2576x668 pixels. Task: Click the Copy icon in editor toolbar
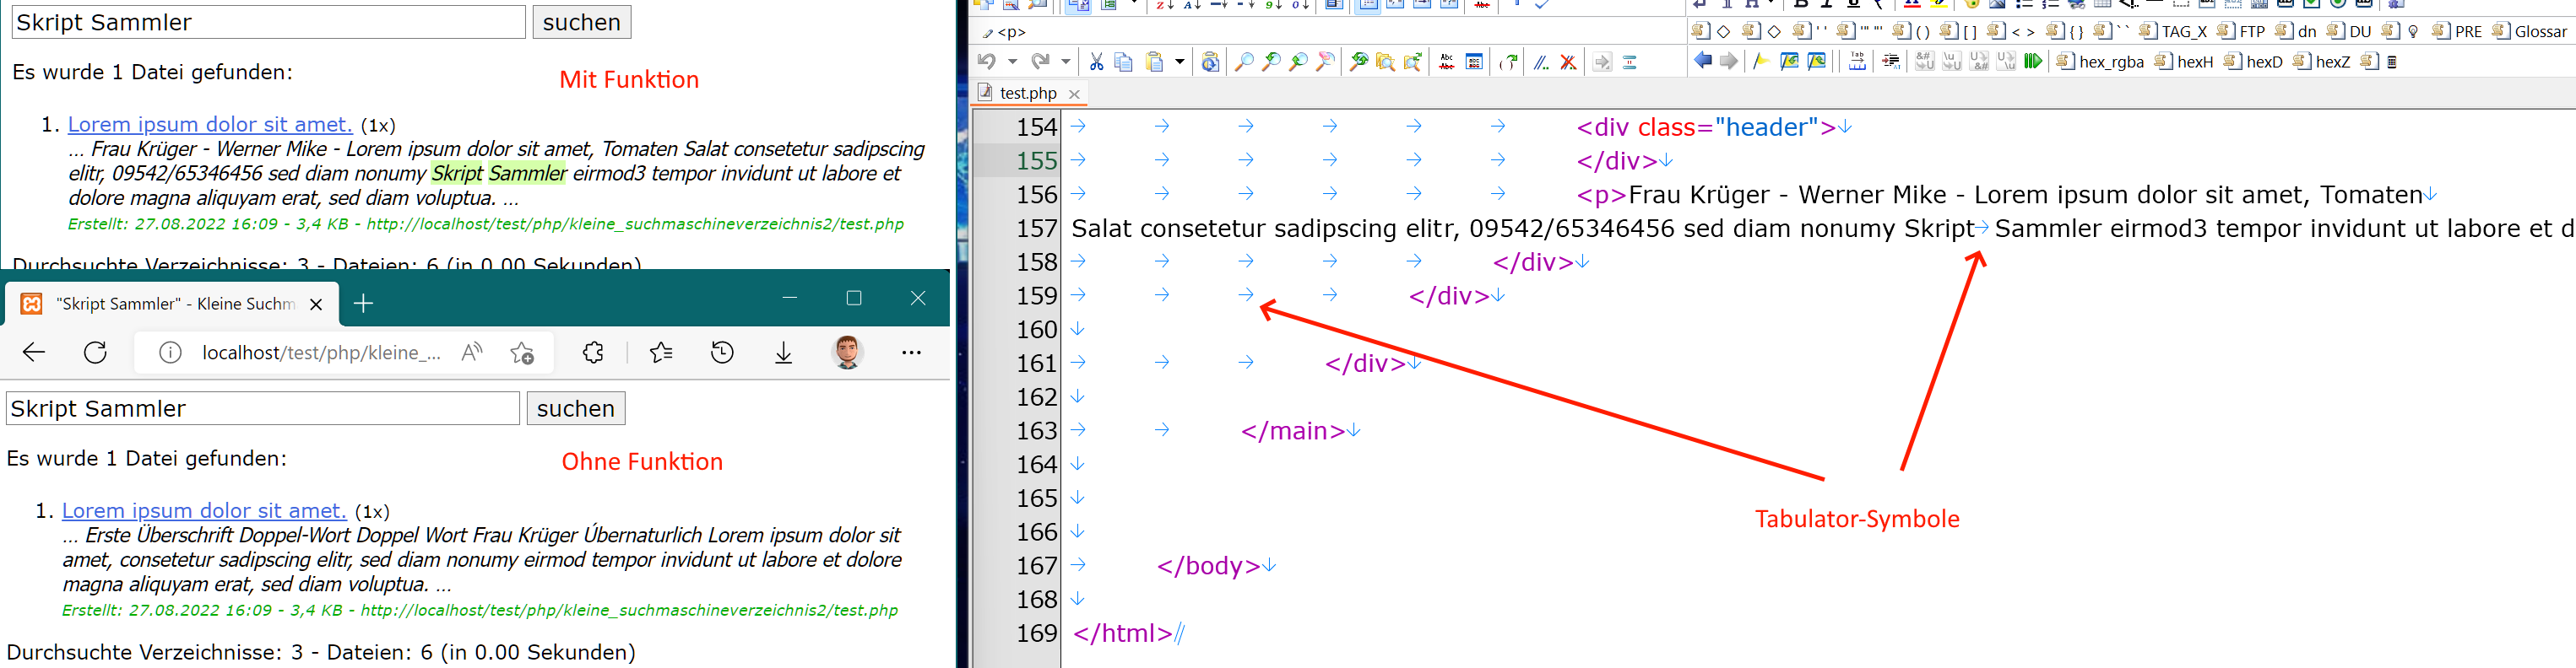click(x=1123, y=62)
